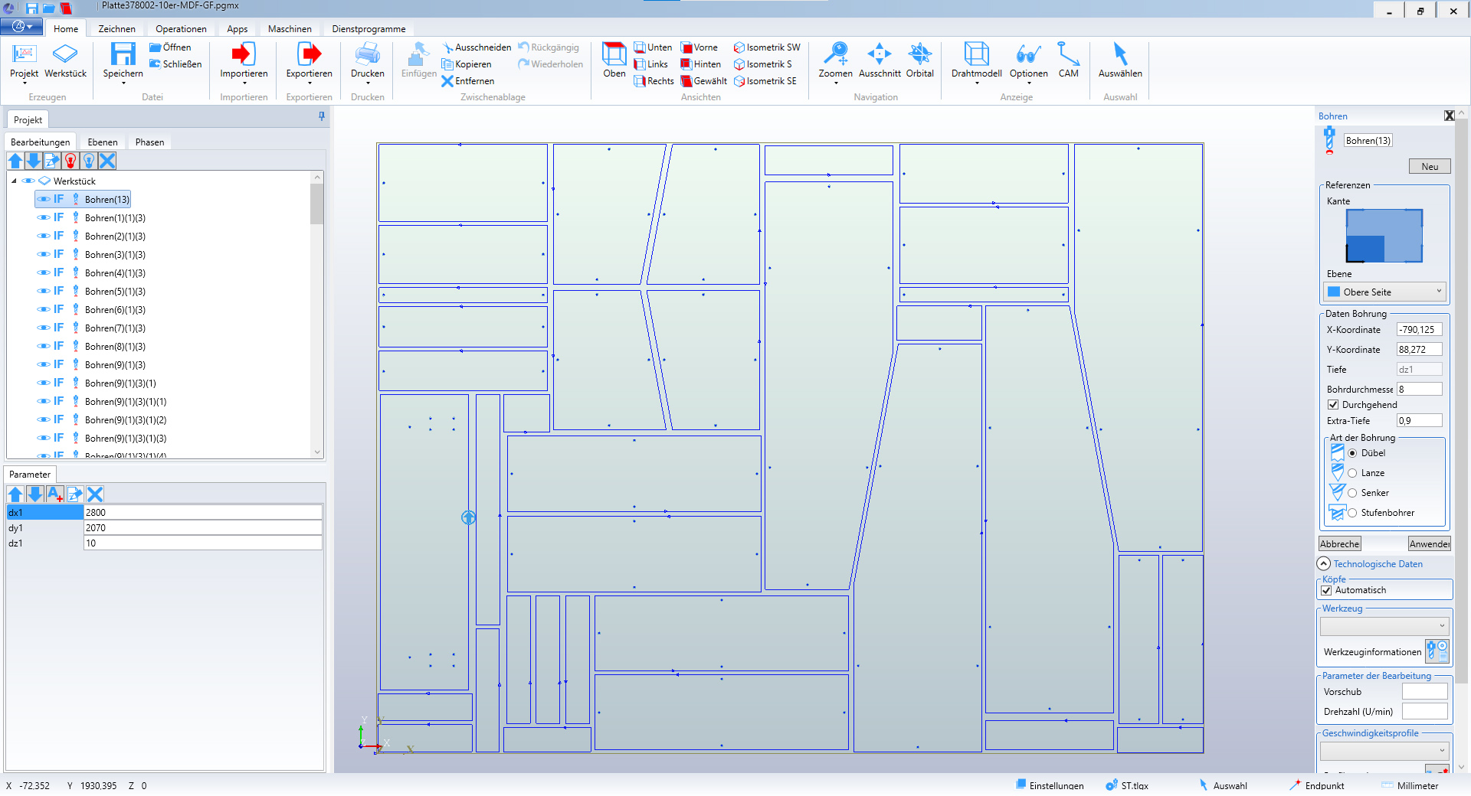Open the Ebene 'Obere Seite' dropdown
Screen dimensions: 1471x796
pos(1384,292)
